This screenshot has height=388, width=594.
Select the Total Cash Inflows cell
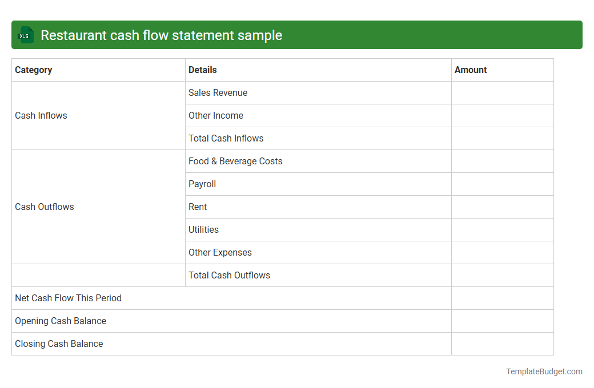coord(226,138)
